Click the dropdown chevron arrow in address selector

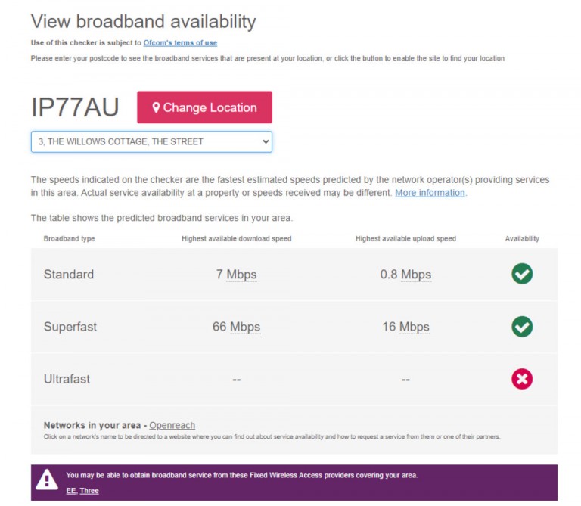pyautogui.click(x=266, y=141)
